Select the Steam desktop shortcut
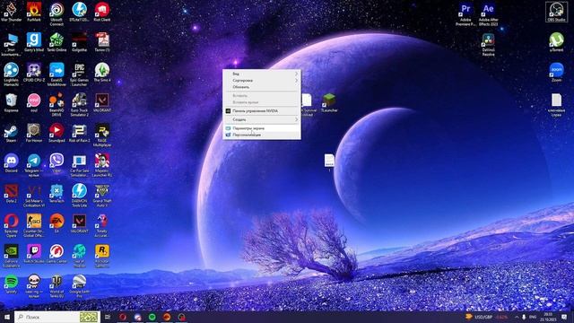Screen dimensions: 574x323 [11, 133]
